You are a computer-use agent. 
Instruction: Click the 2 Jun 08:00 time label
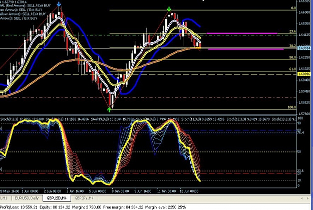pyautogui.click(x=53, y=191)
